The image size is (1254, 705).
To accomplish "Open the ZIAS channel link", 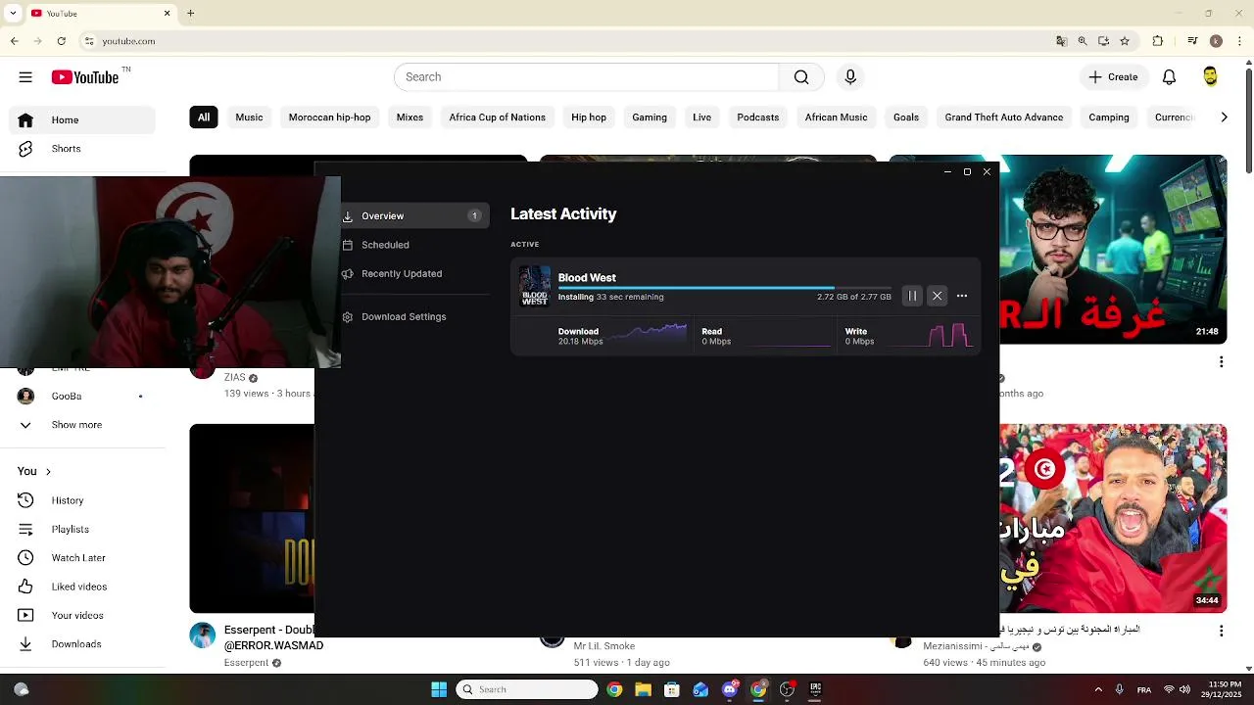I will 235,378.
